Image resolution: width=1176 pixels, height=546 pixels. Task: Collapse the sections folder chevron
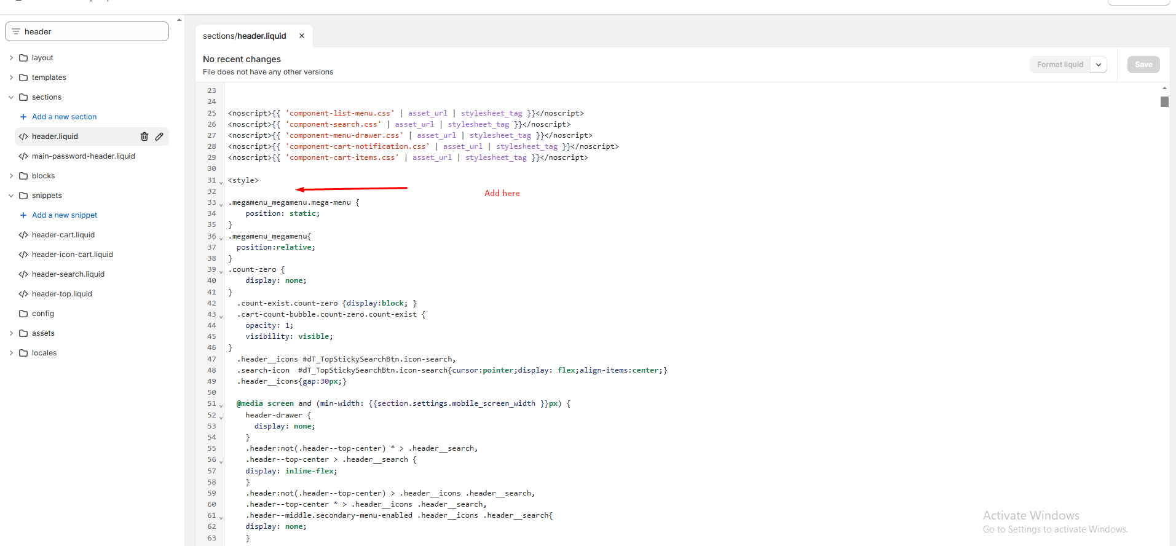point(11,97)
